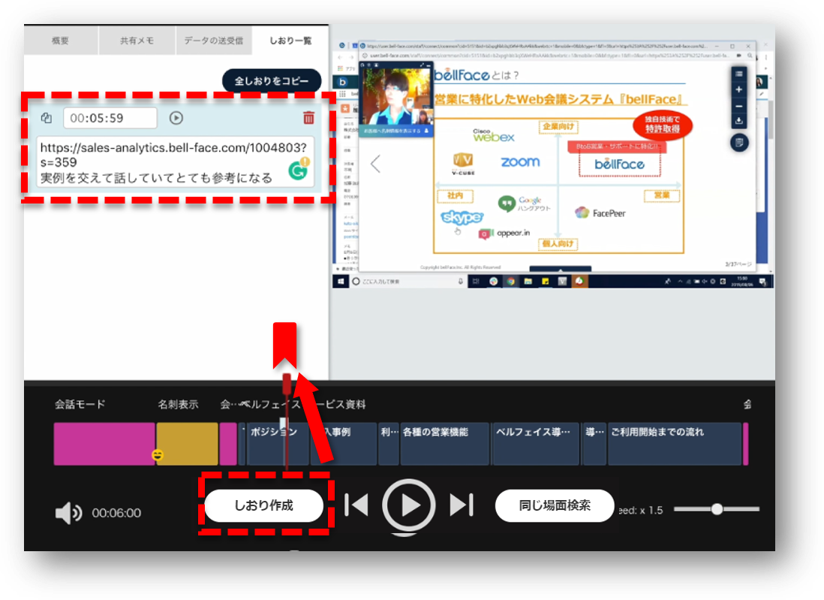Image resolution: width=824 pixels, height=600 pixels.
Task: Click the previous slide arrow in the video
Action: point(375,164)
